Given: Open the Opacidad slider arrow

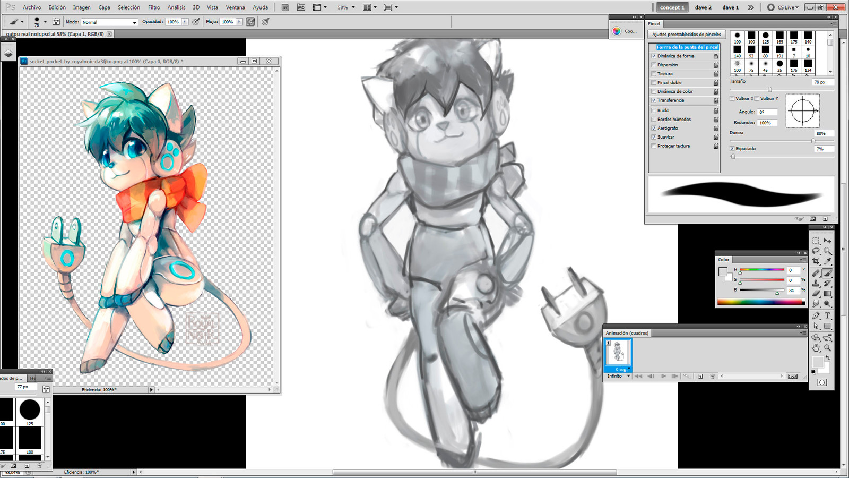Looking at the screenshot, I should coord(185,22).
